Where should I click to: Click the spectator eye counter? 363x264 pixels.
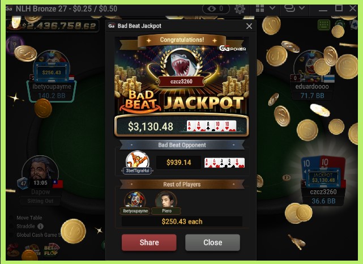click(216, 9)
